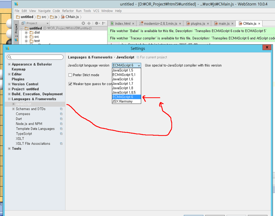Open the Project panel gear settings icon

coord(97,23)
